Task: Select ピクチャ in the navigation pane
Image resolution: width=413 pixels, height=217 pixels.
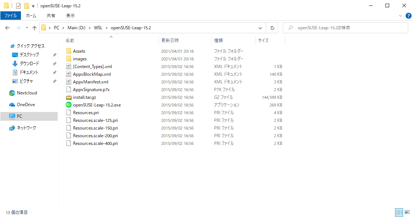Action: [x=26, y=81]
